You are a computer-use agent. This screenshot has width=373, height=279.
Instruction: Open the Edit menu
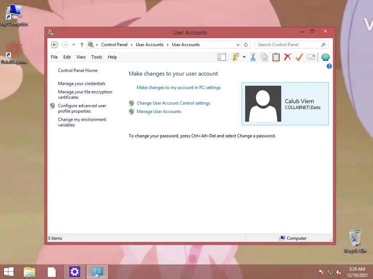(x=67, y=57)
